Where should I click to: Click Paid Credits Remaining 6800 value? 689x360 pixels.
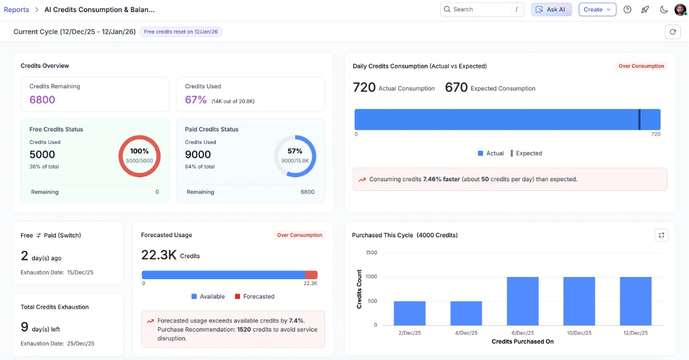307,192
